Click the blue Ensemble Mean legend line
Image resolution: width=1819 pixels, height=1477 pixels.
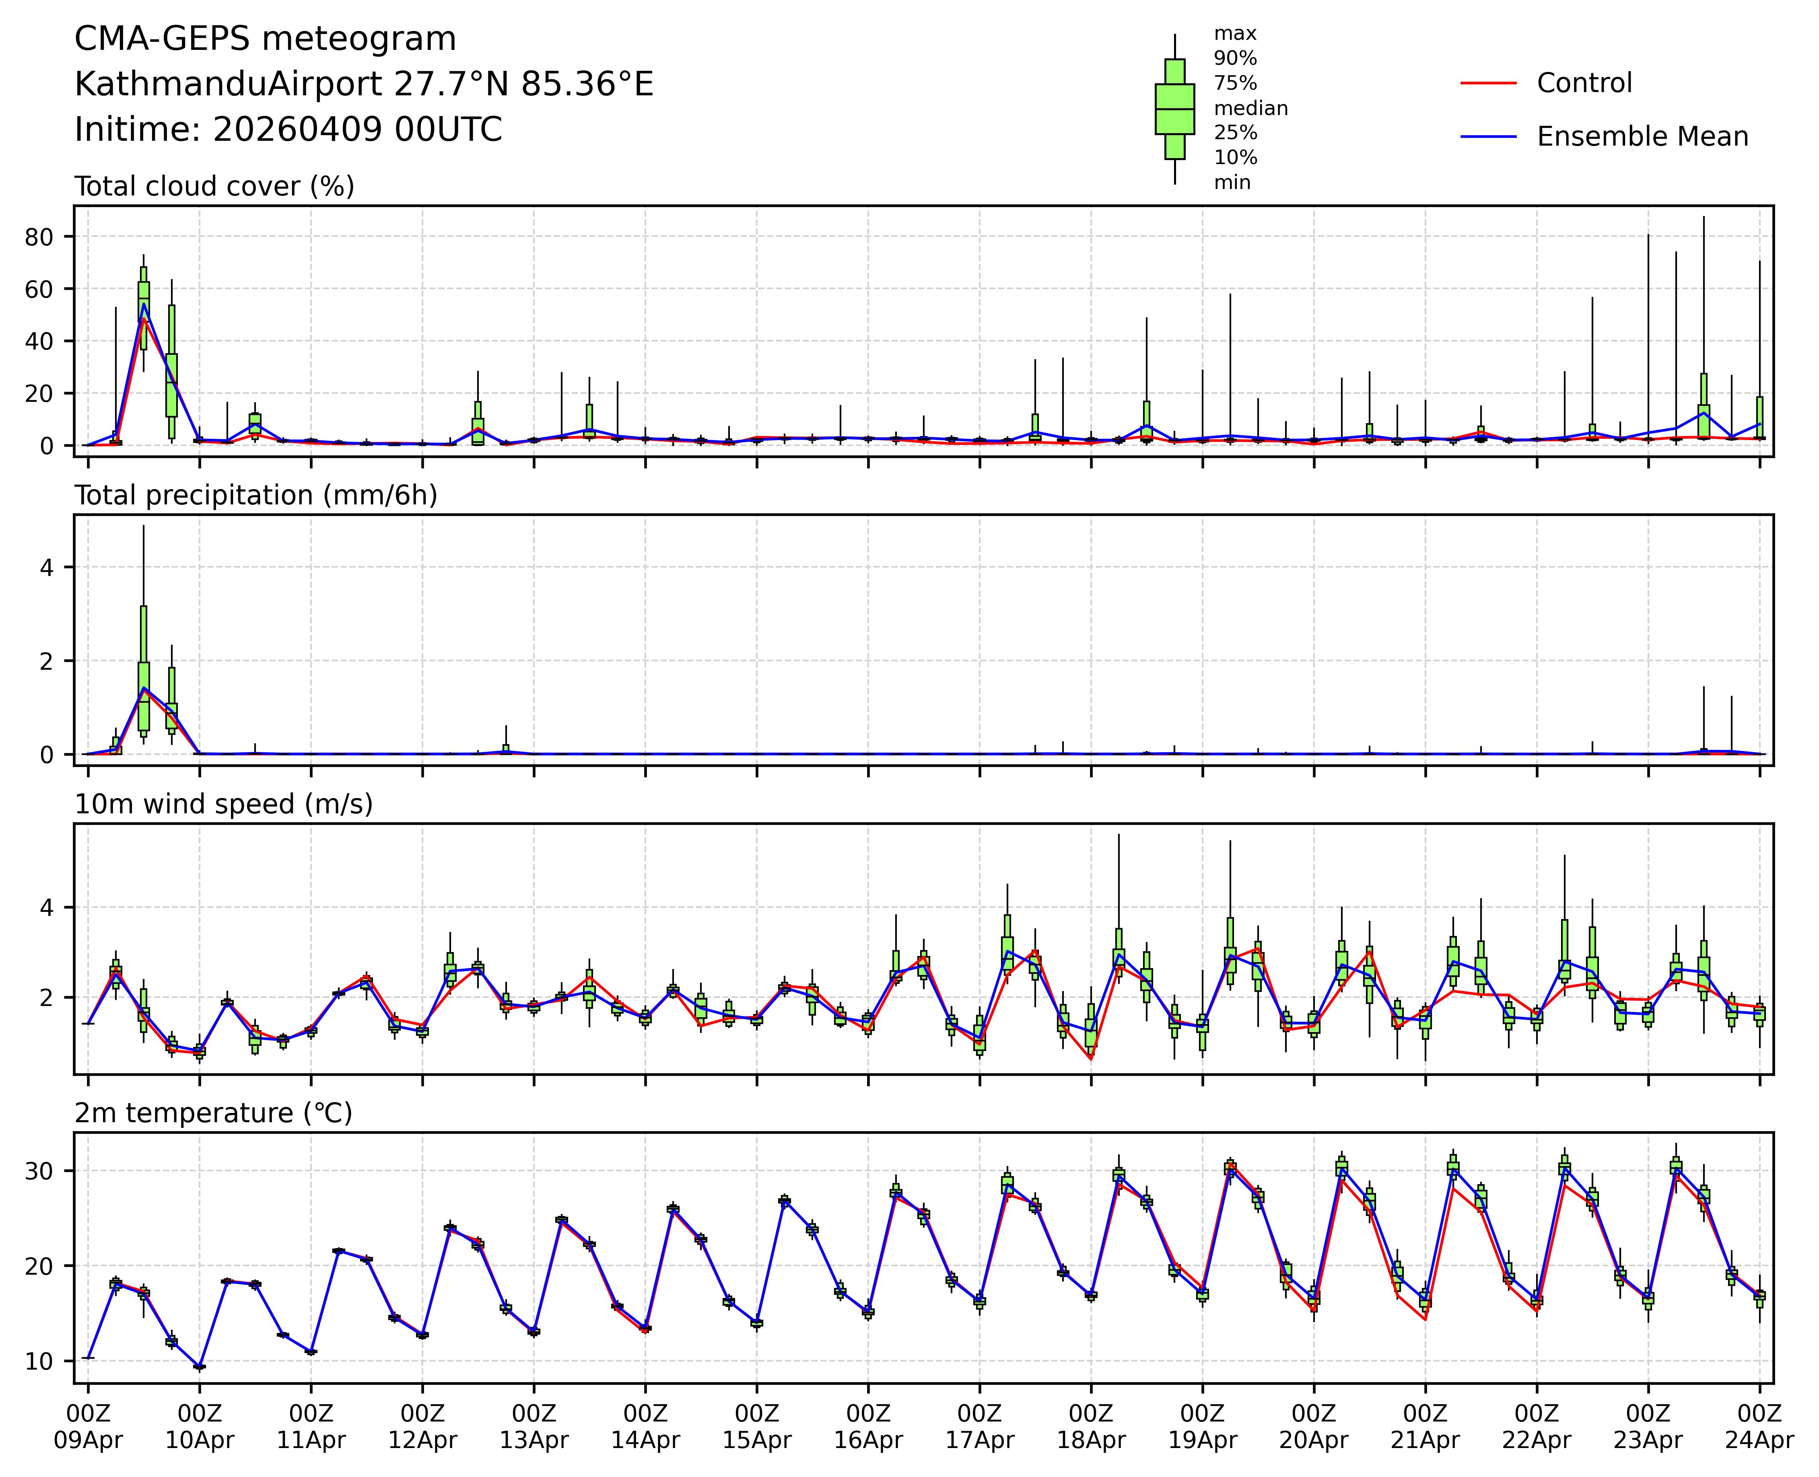(1488, 136)
